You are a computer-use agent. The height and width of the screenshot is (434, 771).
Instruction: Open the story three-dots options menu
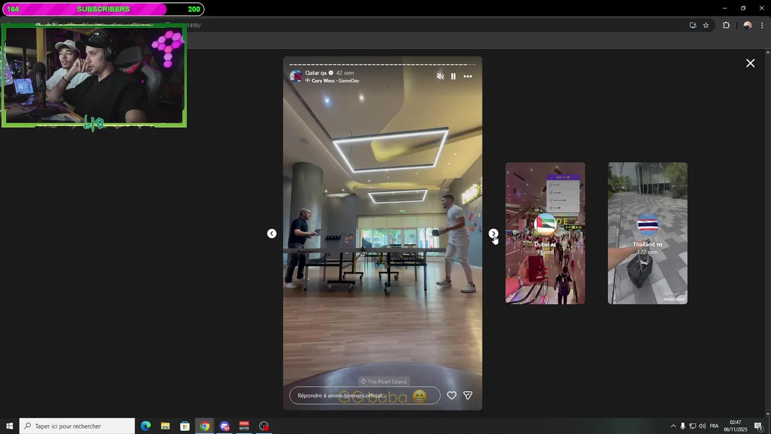(x=468, y=77)
